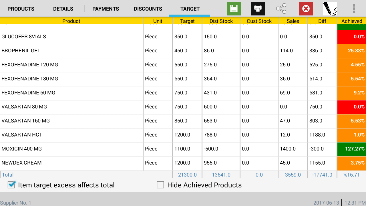The width and height of the screenshot is (366, 206).
Task: Click the 1.0% achieved cell
Action: (x=352, y=135)
